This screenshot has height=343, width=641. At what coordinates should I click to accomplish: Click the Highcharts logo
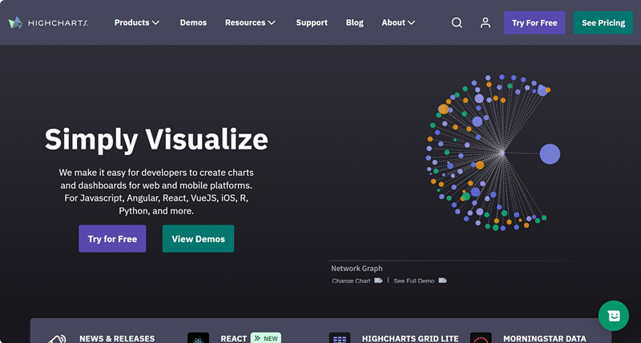48,23
